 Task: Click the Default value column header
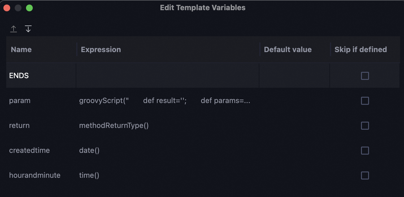288,50
